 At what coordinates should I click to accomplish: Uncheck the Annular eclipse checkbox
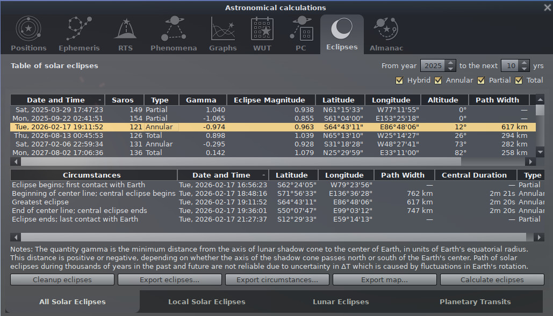[438, 80]
